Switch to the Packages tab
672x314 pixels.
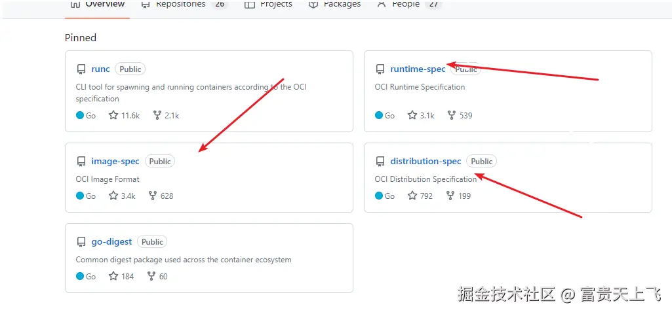pyautogui.click(x=335, y=5)
